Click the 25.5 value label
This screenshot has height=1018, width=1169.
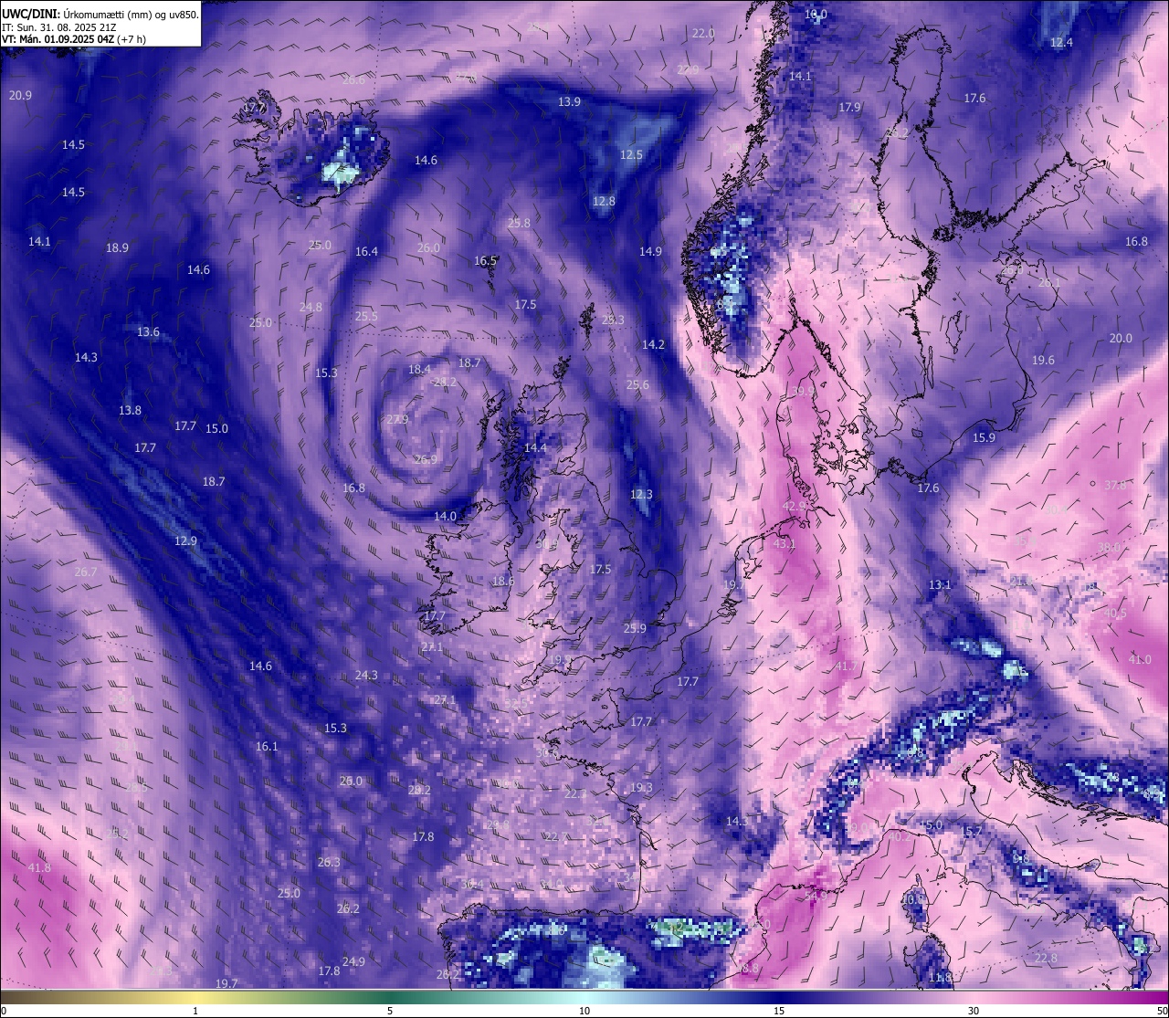click(366, 316)
